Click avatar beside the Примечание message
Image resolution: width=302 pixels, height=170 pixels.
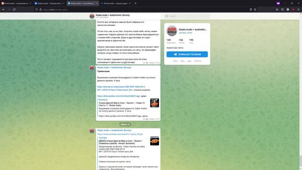tap(92, 68)
